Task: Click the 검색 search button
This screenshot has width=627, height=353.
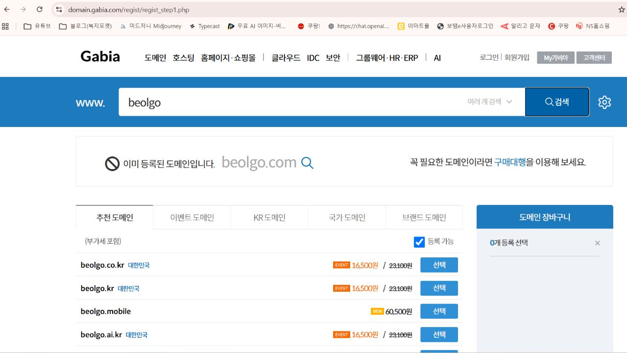Action: click(557, 102)
